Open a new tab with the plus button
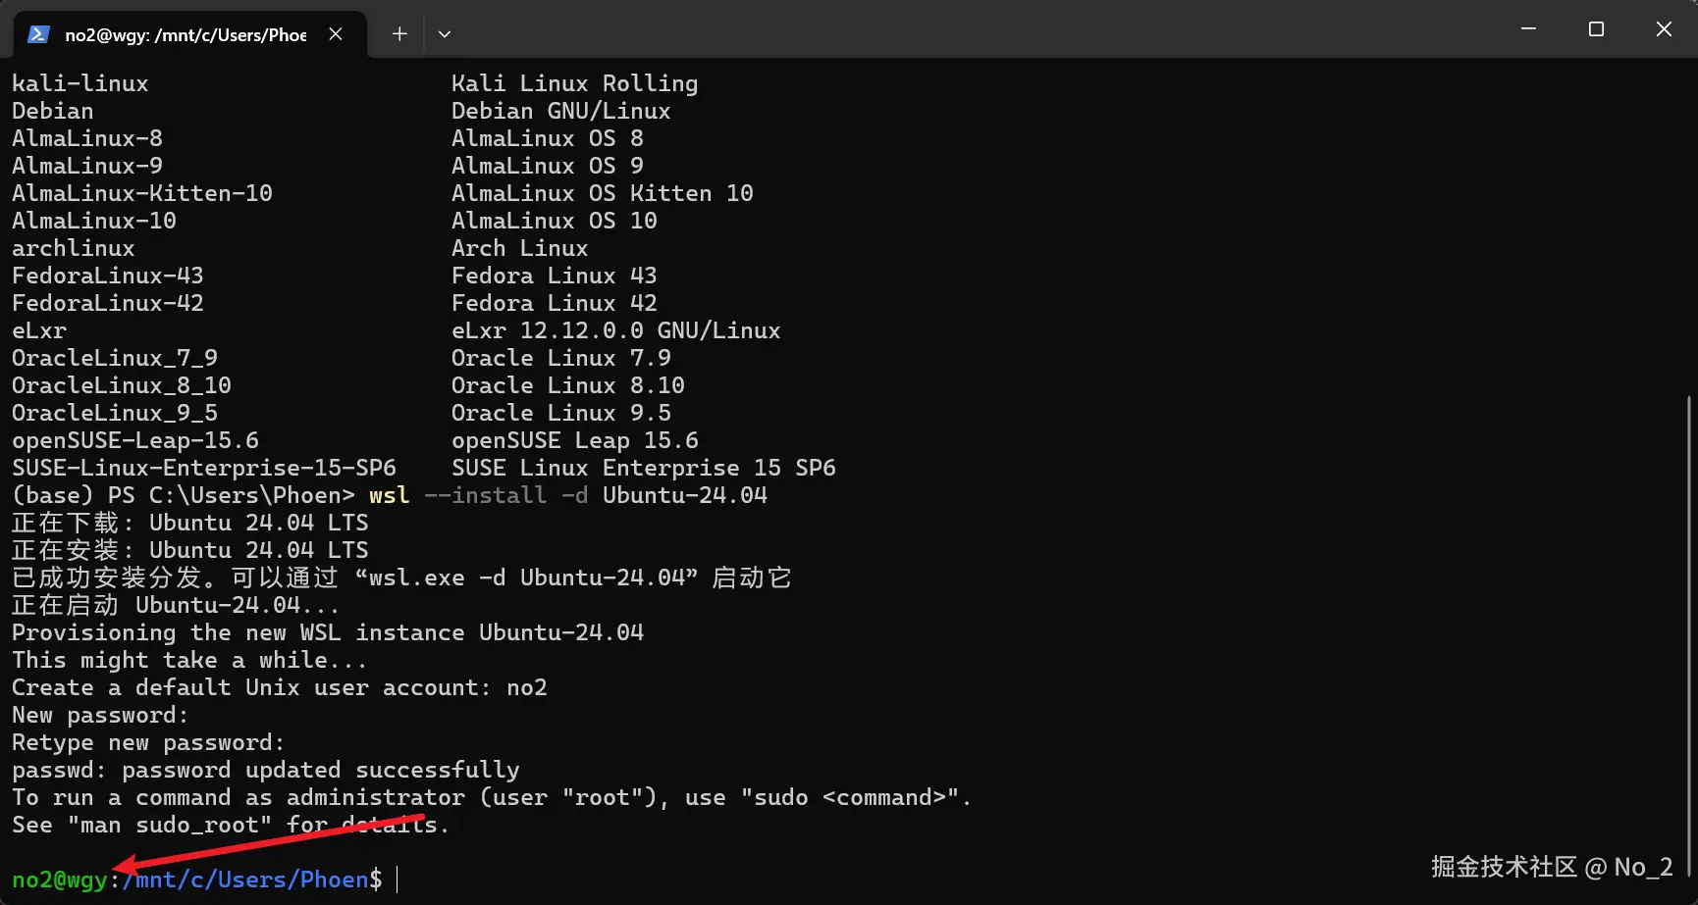Screen dimensions: 1698x905 click(399, 34)
